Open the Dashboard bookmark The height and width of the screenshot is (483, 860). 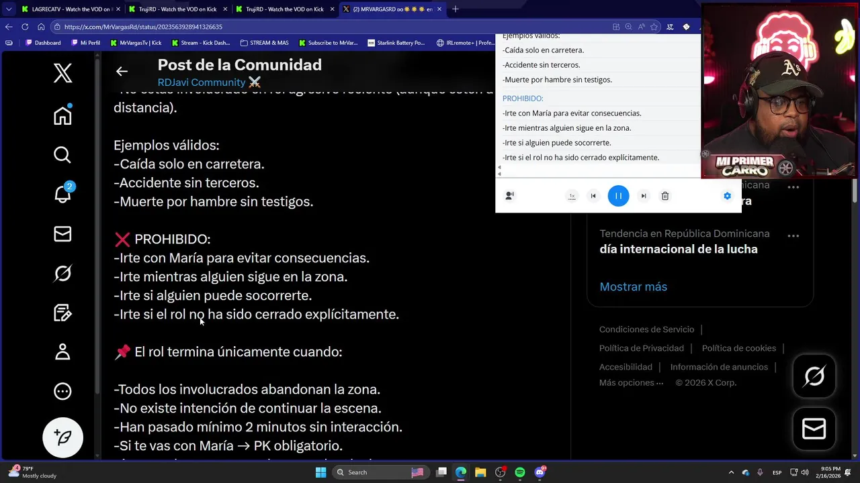tap(43, 43)
